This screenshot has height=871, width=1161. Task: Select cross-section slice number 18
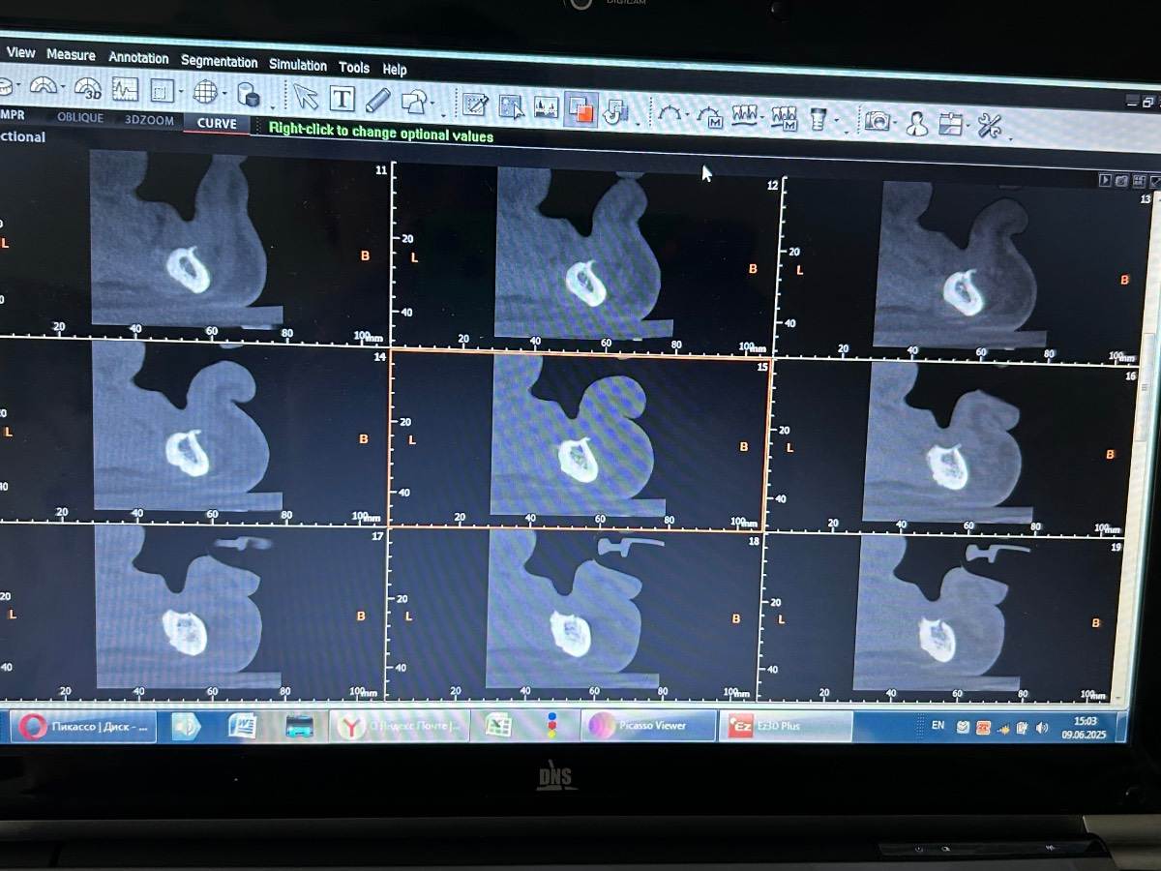(575, 616)
